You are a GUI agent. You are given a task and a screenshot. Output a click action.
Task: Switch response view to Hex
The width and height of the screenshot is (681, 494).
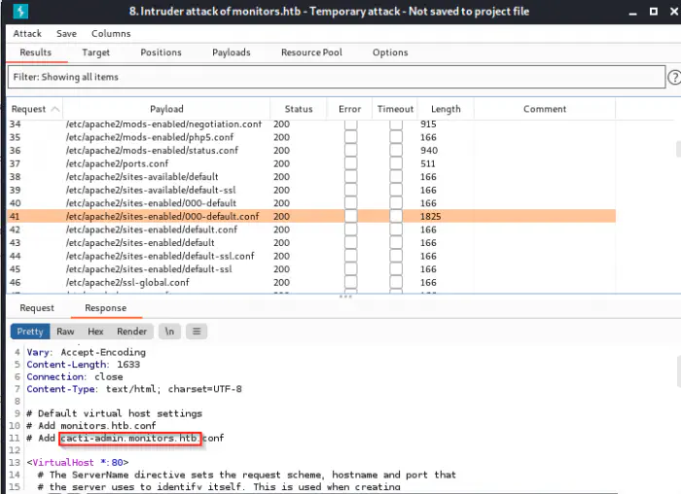[95, 332]
